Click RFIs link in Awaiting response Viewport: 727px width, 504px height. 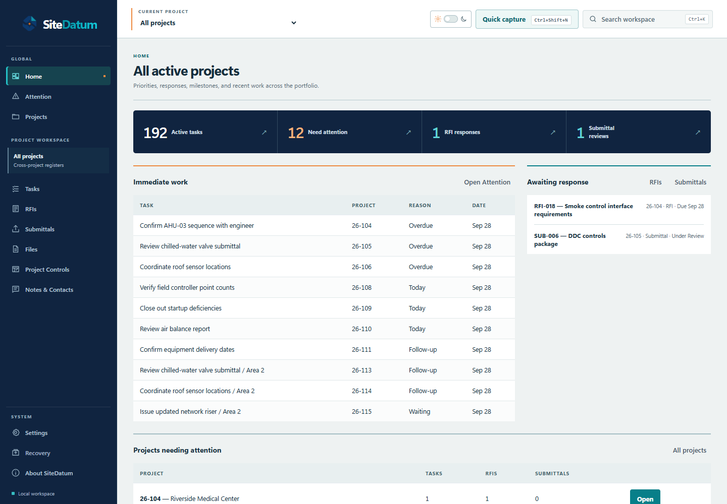click(655, 182)
